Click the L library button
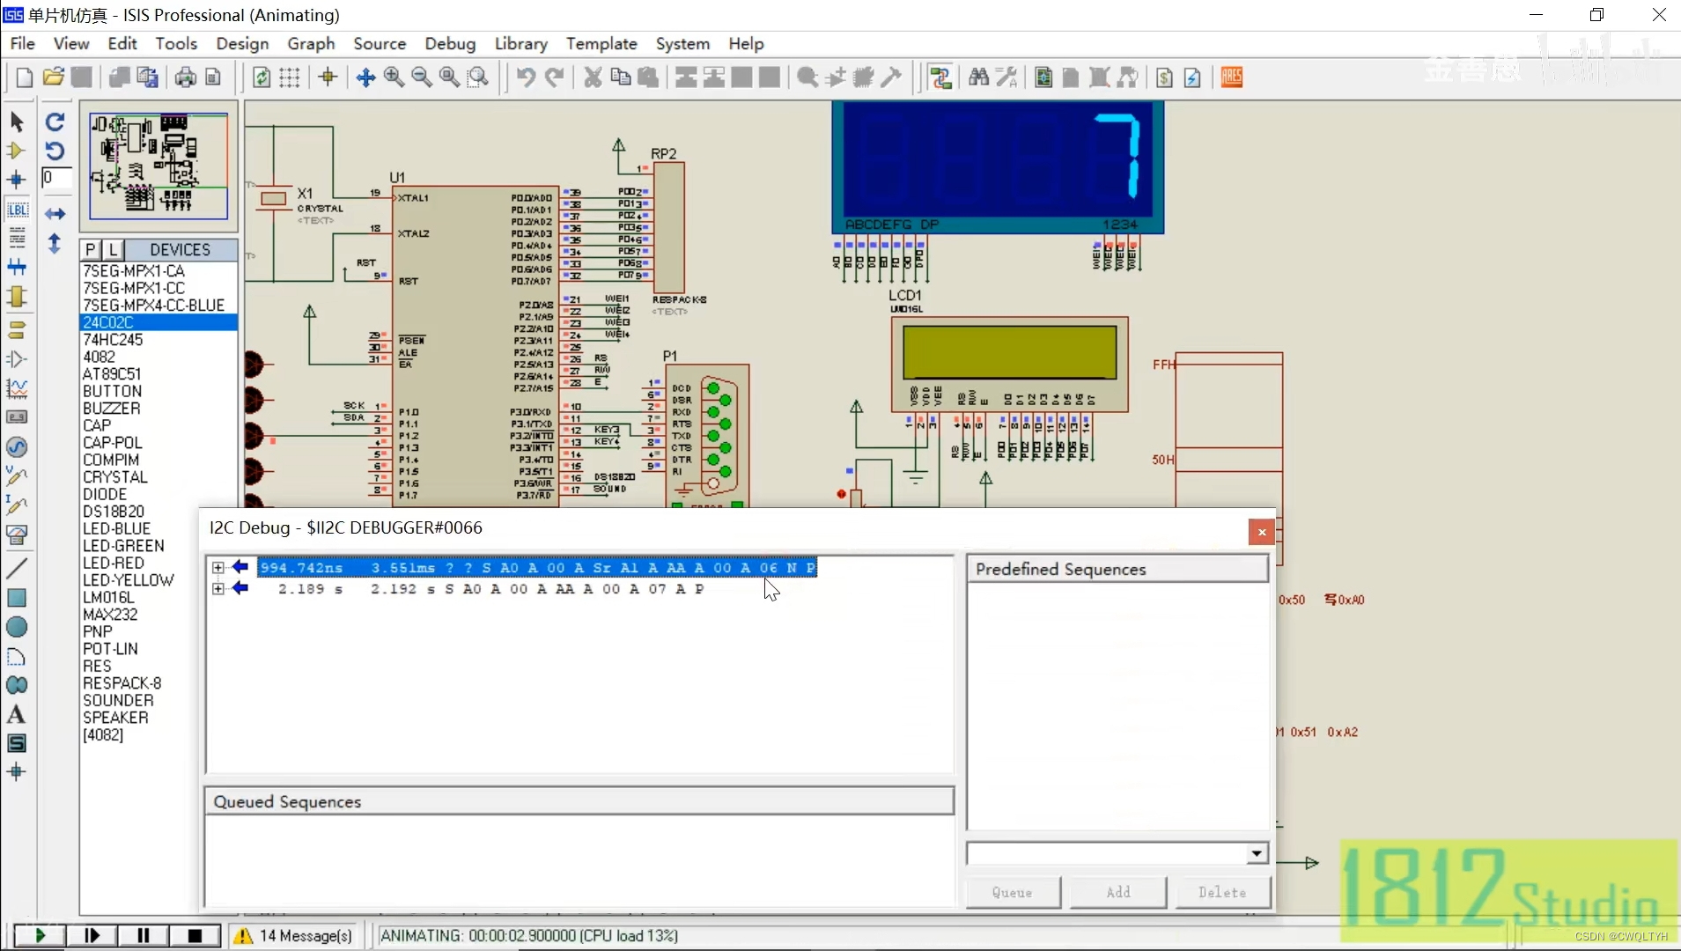The image size is (1681, 951). (x=113, y=249)
